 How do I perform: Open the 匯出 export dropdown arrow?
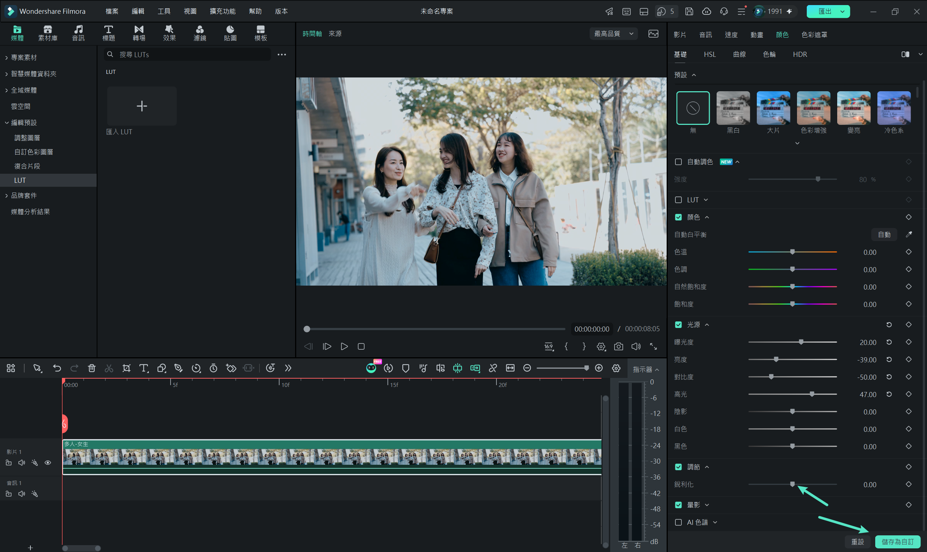[843, 11]
